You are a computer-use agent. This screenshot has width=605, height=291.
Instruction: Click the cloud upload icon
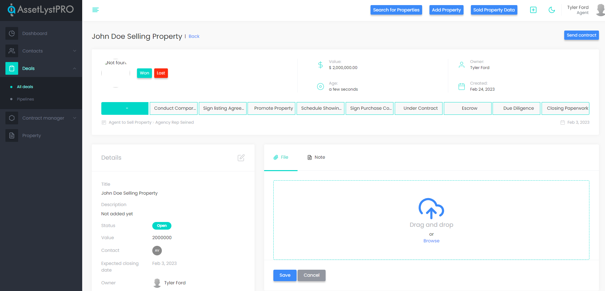[x=431, y=209]
